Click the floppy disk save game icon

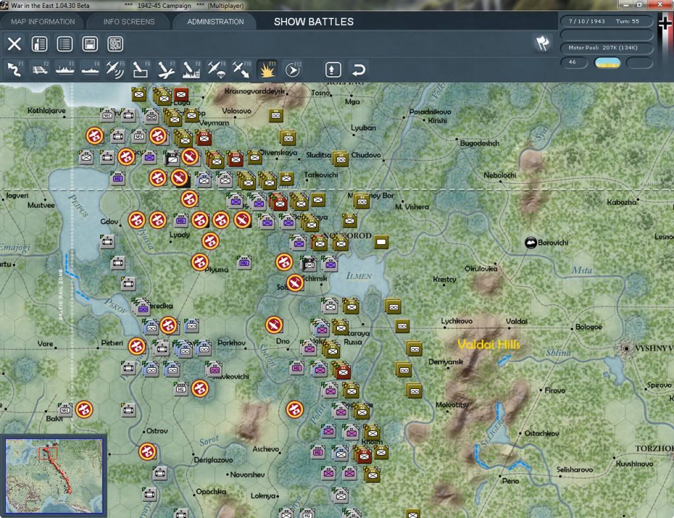(90, 44)
